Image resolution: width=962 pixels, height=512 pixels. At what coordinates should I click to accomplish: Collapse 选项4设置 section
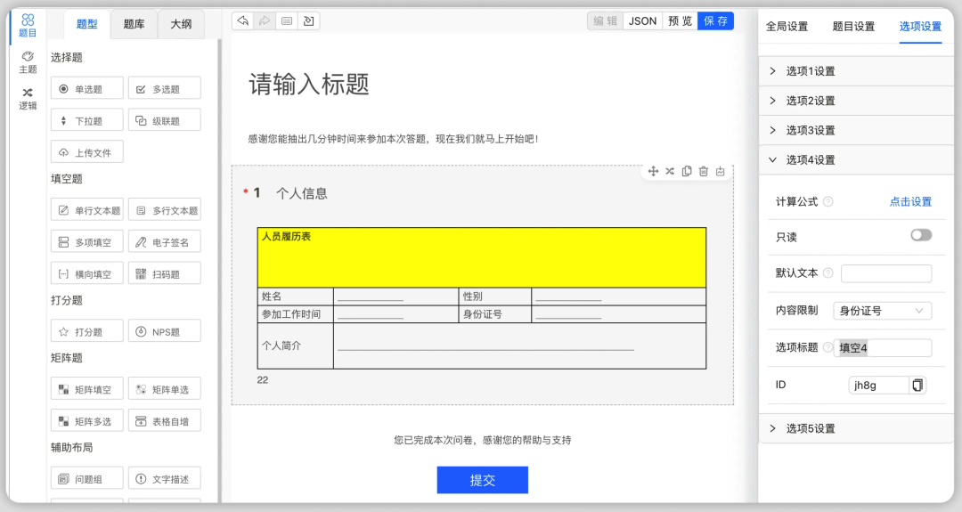(857, 159)
